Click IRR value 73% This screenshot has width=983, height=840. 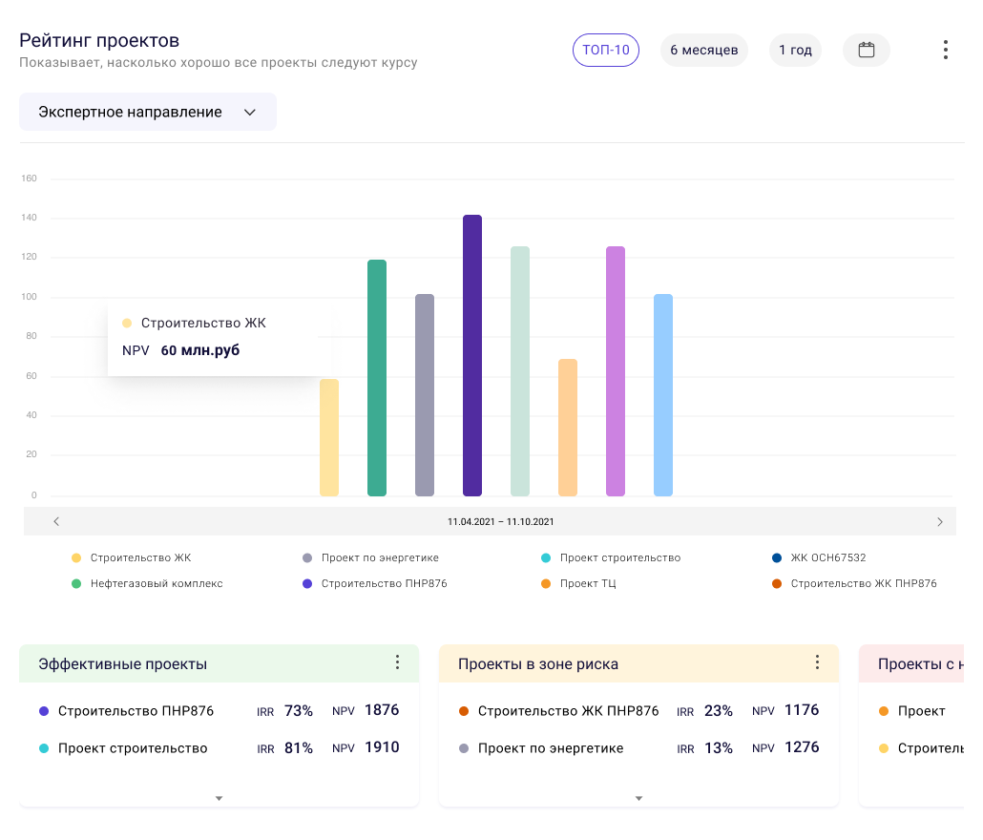point(299,711)
